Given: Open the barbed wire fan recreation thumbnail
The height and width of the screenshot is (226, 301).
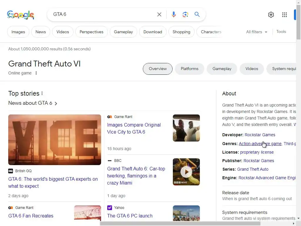Looking at the screenshot, I should [88, 213].
